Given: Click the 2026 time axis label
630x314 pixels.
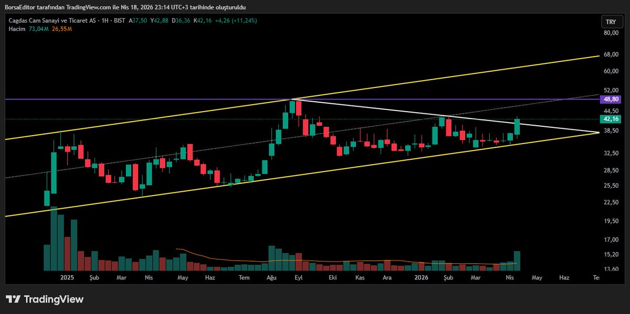Looking at the screenshot, I should [x=422, y=277].
